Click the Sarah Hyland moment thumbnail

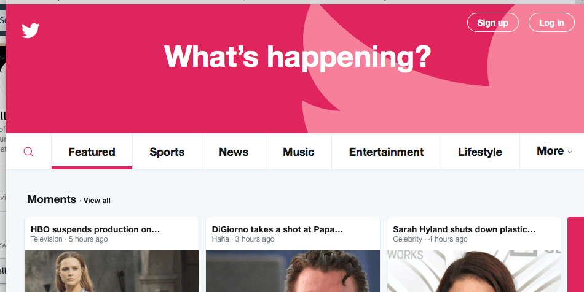tap(474, 271)
